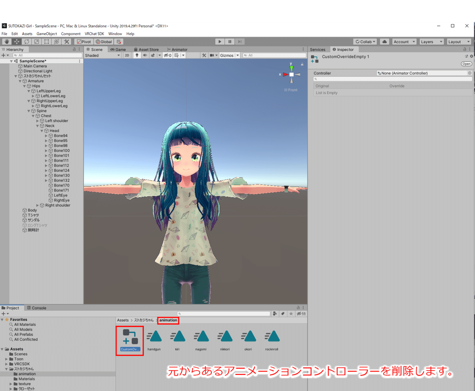The image size is (475, 391).
Task: Select the Rect tool
Action: tap(46, 42)
